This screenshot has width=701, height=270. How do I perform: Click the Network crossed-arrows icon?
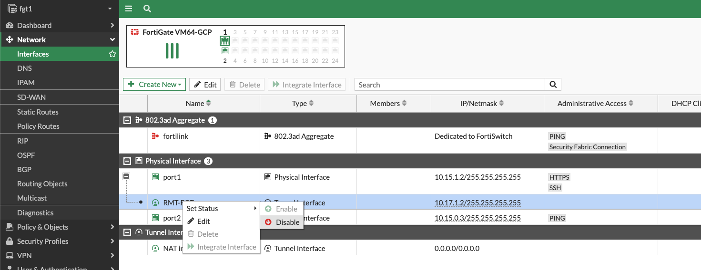10,39
